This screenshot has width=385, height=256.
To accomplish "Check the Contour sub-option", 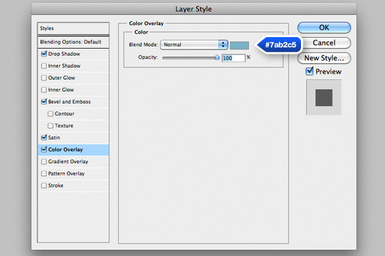I will [50, 113].
